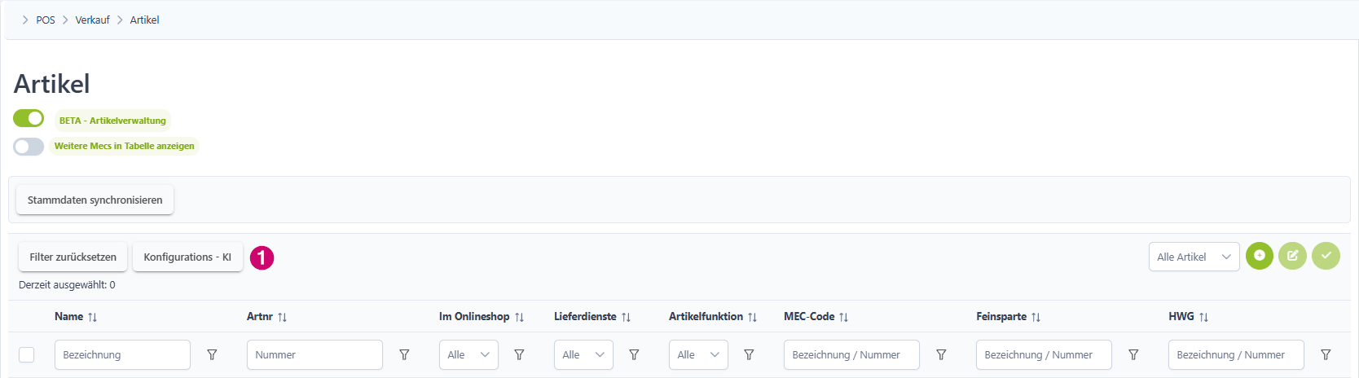Tick the select-all checkbox in table header
Image resolution: width=1359 pixels, height=378 pixels.
[27, 355]
